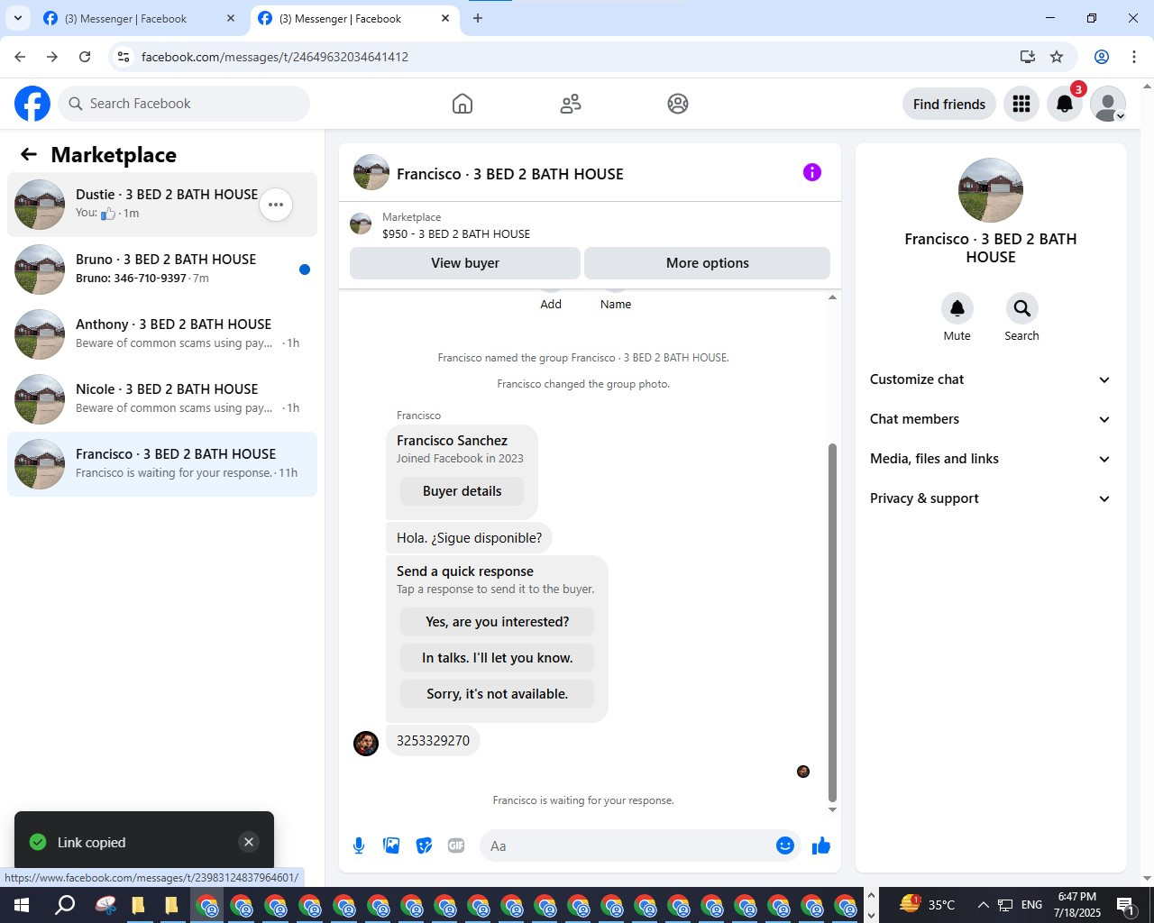The image size is (1154, 923).
Task: Close the second Messenger browser tab
Action: click(445, 18)
